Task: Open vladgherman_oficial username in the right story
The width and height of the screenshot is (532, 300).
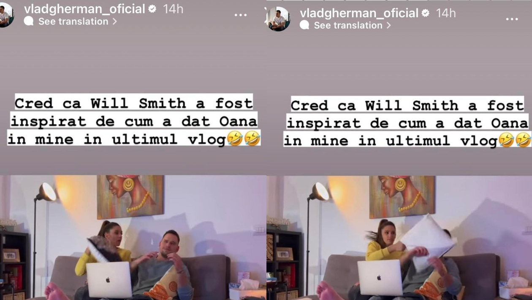Action: (359, 13)
